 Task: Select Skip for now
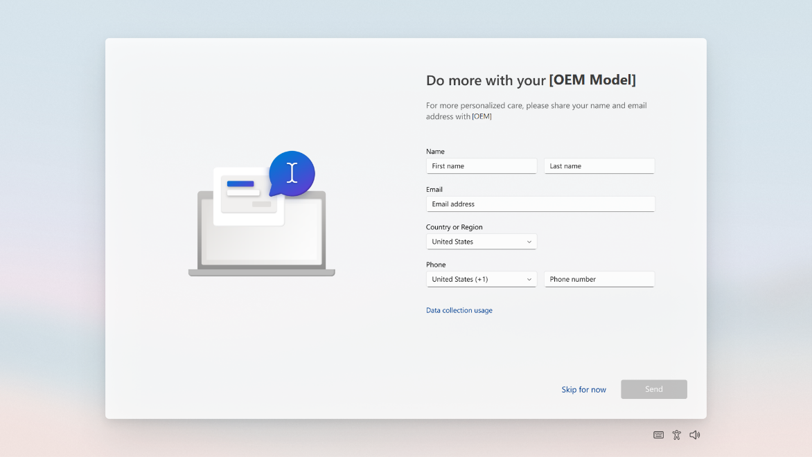pyautogui.click(x=583, y=389)
